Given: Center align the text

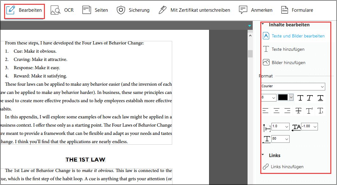Looking at the screenshot, I should 277,111.
